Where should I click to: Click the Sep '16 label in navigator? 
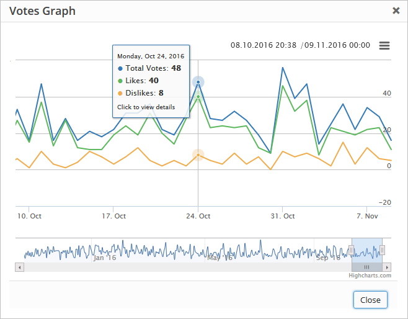328,258
